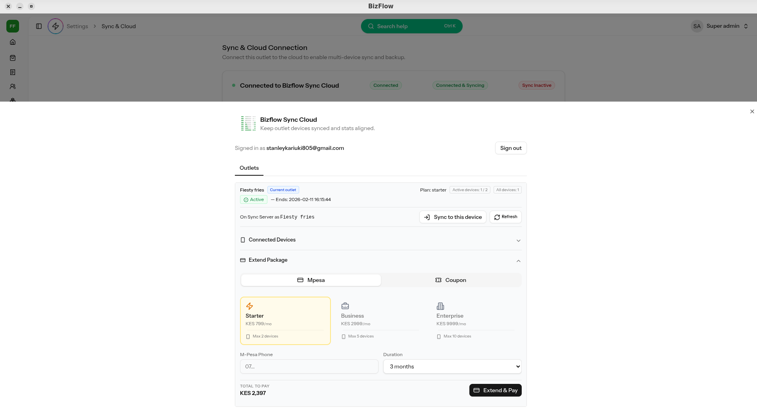This screenshot has width=757, height=416.
Task: Select the Mpesa payment tab
Action: point(311,280)
